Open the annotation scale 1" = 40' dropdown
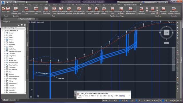The height and width of the screenshot is (103, 183). pyautogui.click(x=147, y=100)
